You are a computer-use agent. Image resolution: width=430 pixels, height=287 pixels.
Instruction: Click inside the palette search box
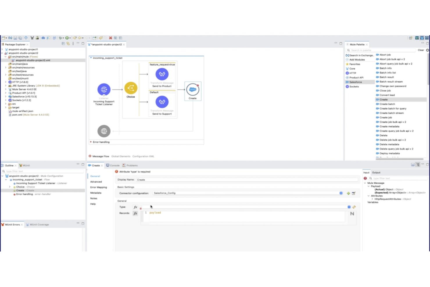coord(381,50)
